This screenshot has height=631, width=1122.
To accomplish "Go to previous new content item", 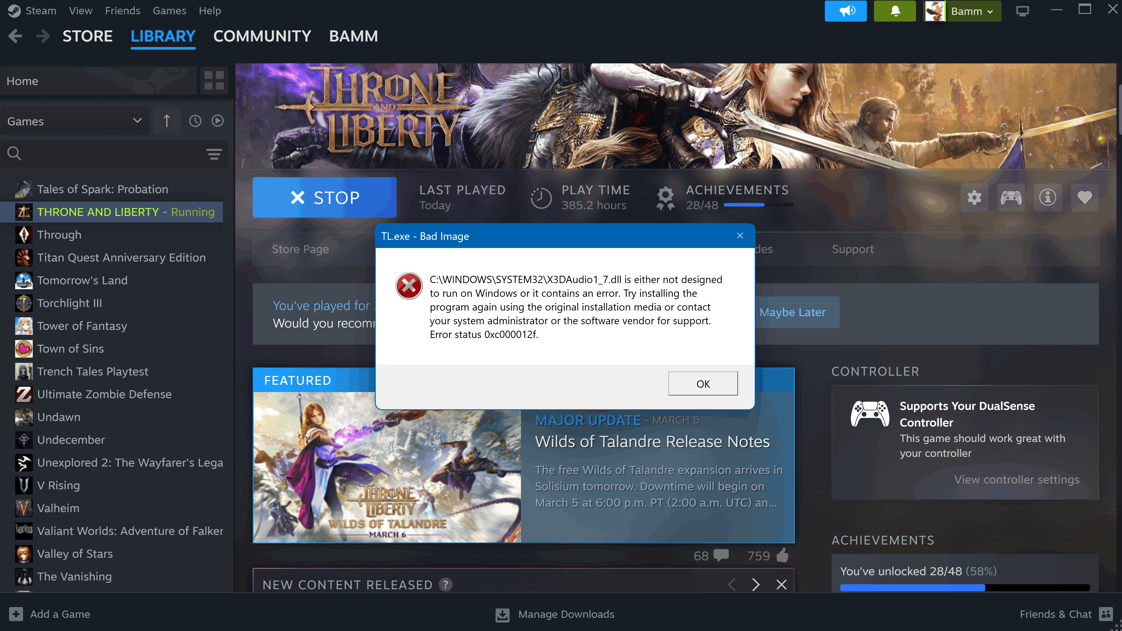I will tap(732, 584).
